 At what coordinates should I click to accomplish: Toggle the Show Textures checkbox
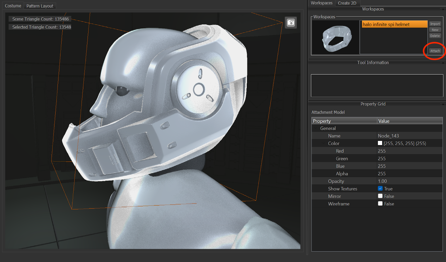coord(380,188)
